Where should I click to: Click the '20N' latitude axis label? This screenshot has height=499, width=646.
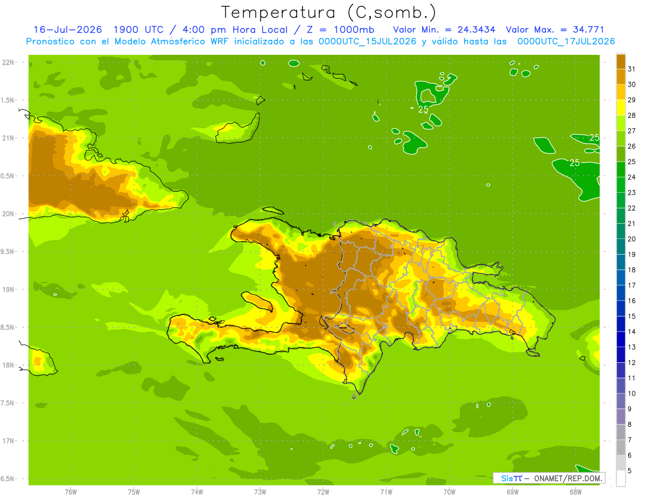click(9, 214)
